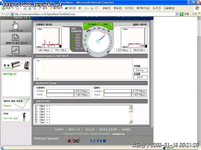The height and width of the screenshot is (150, 201).
Task: Open the 즐겨찾기(A) Favorites menu
Action: coord(143,8)
